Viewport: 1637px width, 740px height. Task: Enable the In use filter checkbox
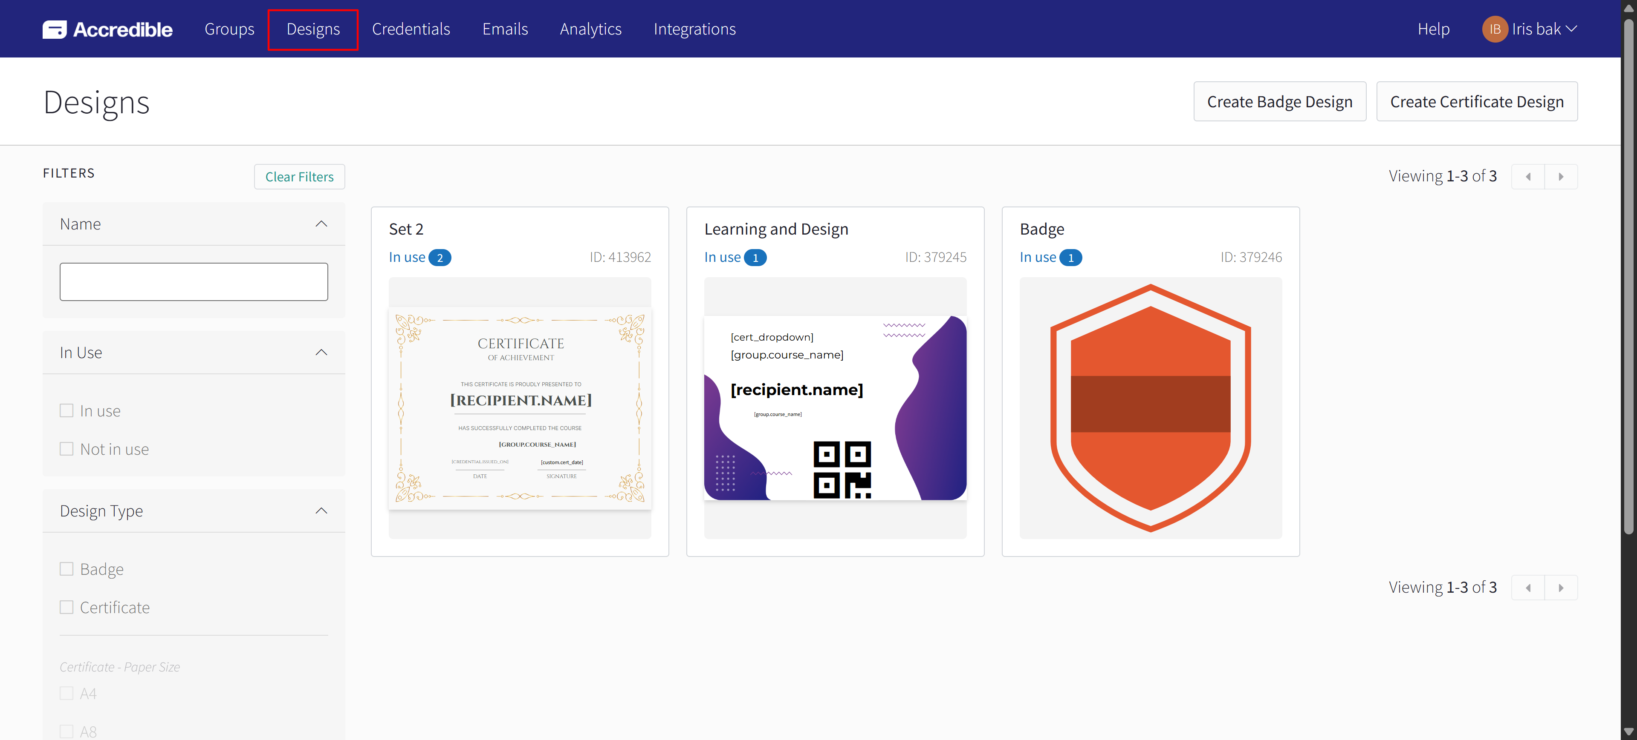click(67, 410)
